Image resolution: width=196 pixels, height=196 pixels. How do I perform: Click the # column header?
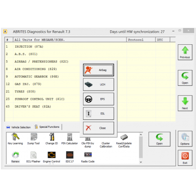9,40
